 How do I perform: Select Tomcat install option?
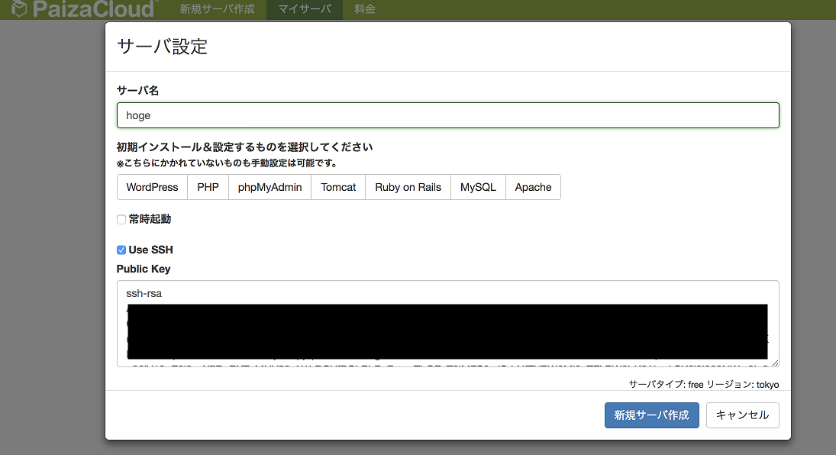337,187
